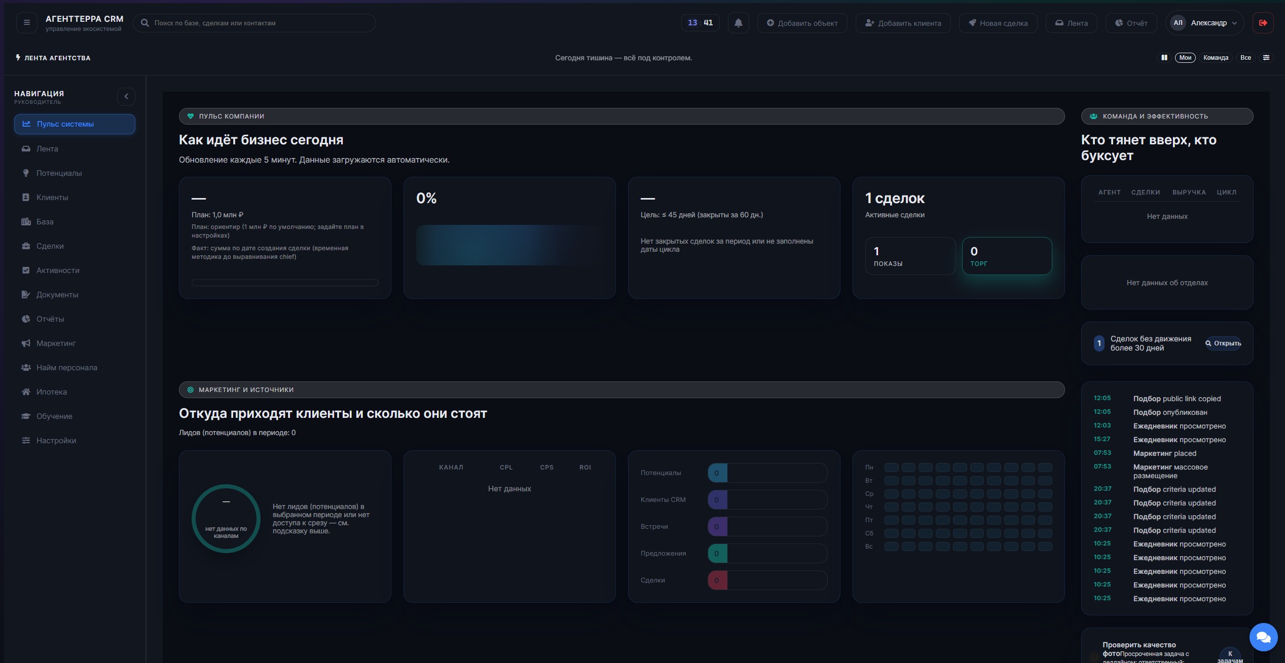Viewport: 1285px width, 663px height.
Task: Open notifications via the bell icon
Action: [x=738, y=22]
